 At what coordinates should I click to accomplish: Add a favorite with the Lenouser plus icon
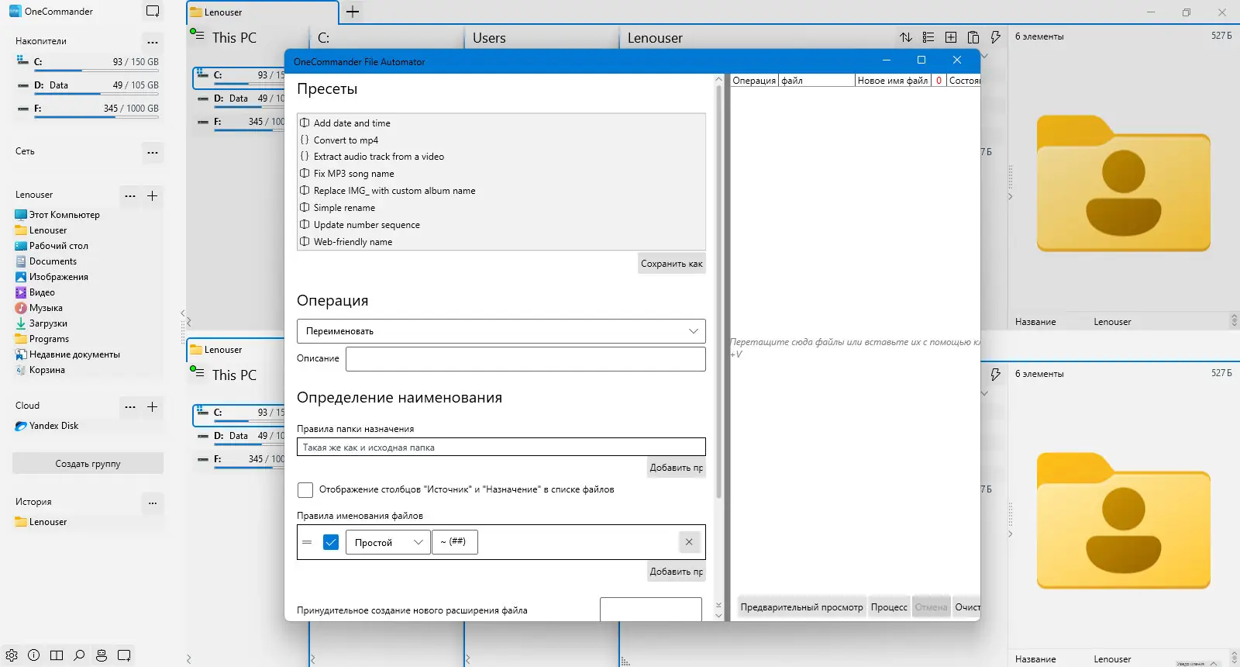[x=153, y=195]
